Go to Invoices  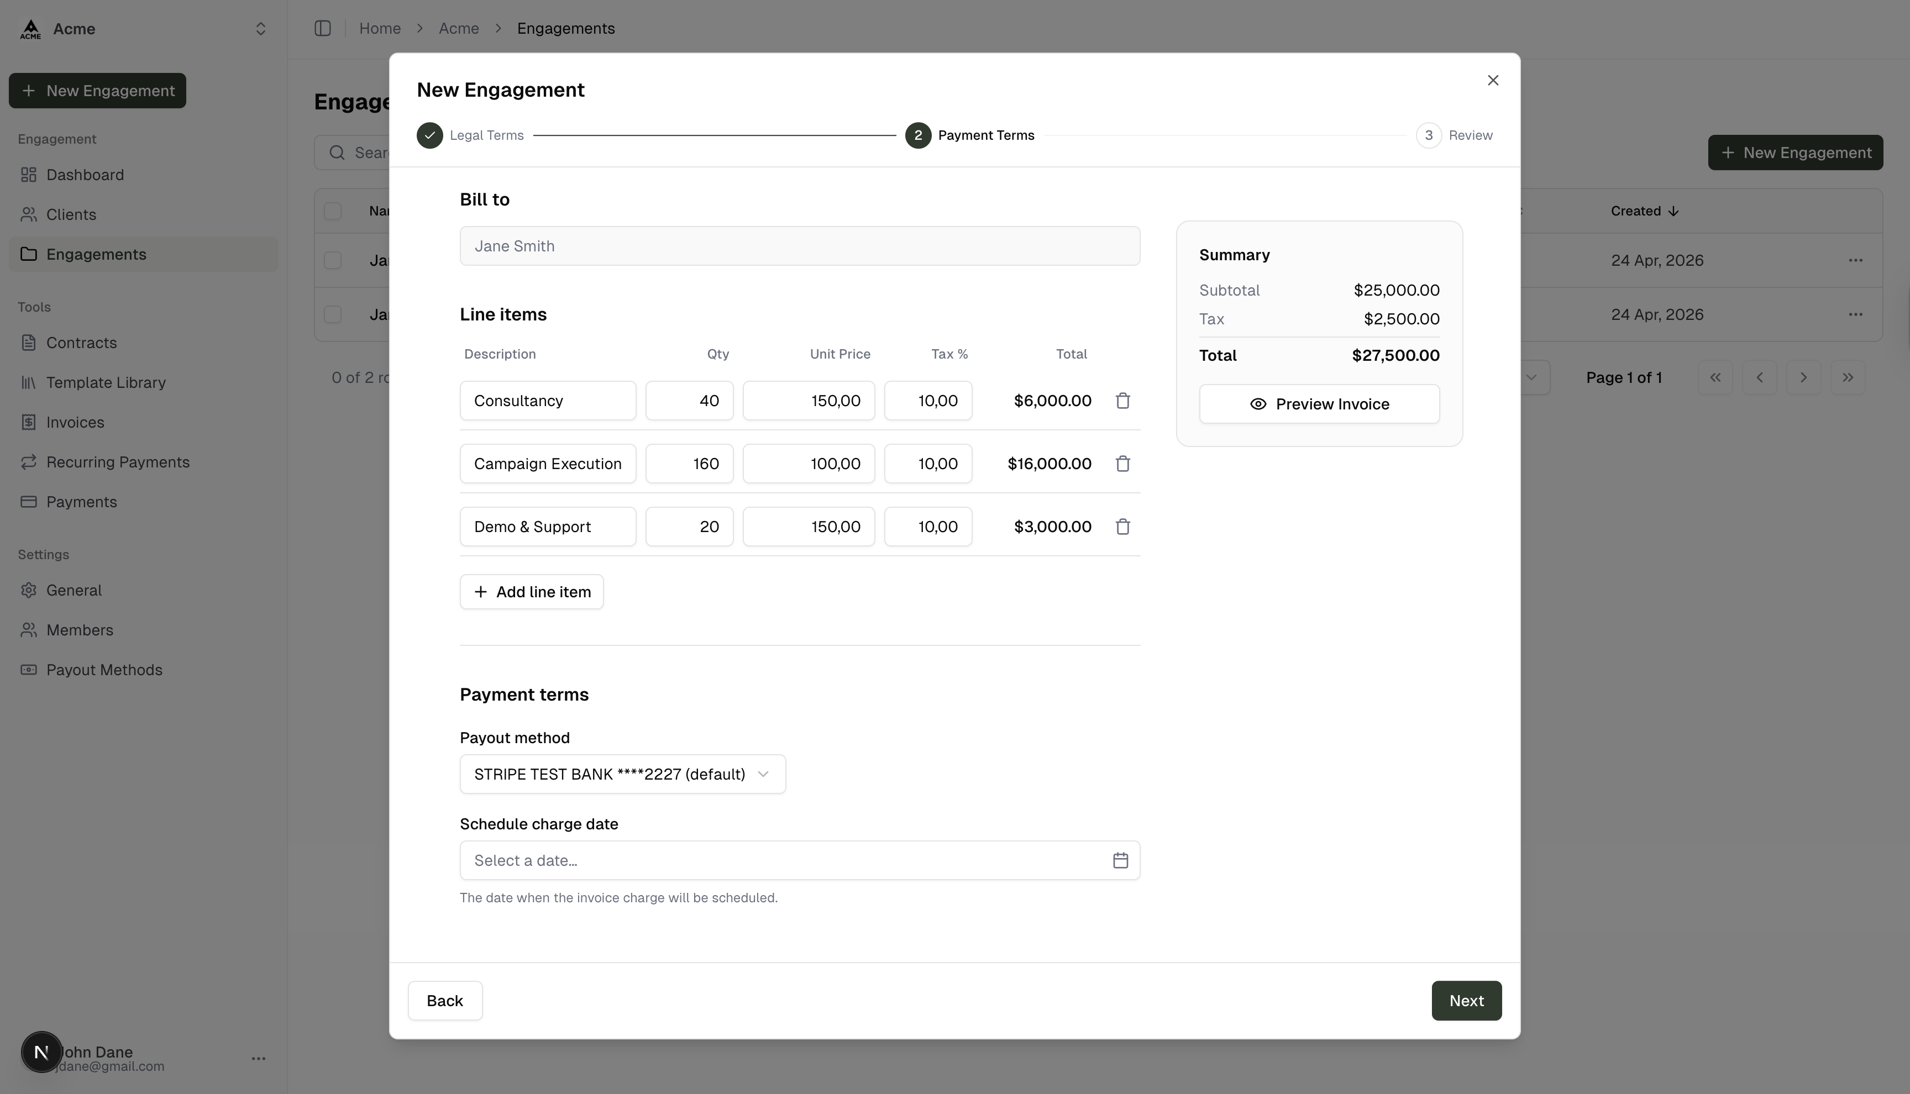(144, 422)
